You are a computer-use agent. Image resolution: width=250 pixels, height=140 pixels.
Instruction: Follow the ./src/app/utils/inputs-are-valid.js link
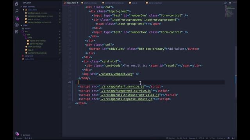click(130, 95)
